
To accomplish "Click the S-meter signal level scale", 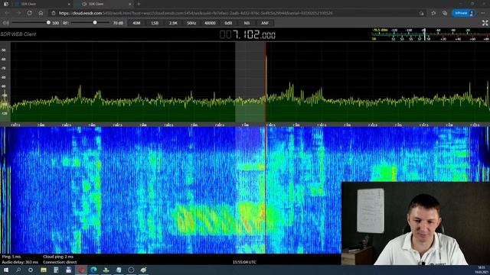I will tap(430, 34).
